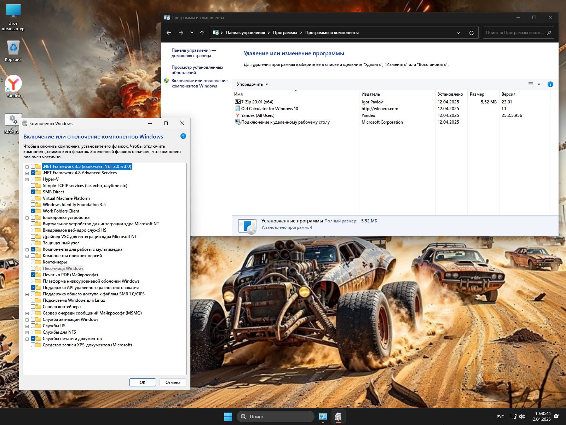The width and height of the screenshot is (566, 425).
Task: Enable the Подсистема Windows для Linux checkbox
Action: coord(33,300)
